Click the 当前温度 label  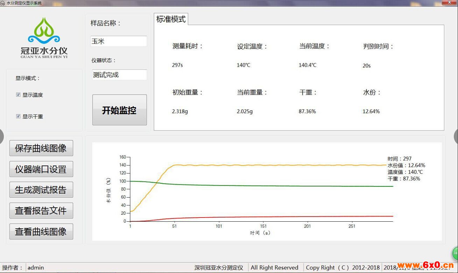coord(315,46)
